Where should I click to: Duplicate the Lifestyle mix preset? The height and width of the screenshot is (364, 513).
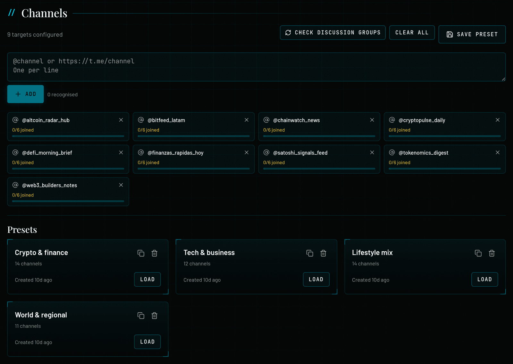click(x=478, y=253)
